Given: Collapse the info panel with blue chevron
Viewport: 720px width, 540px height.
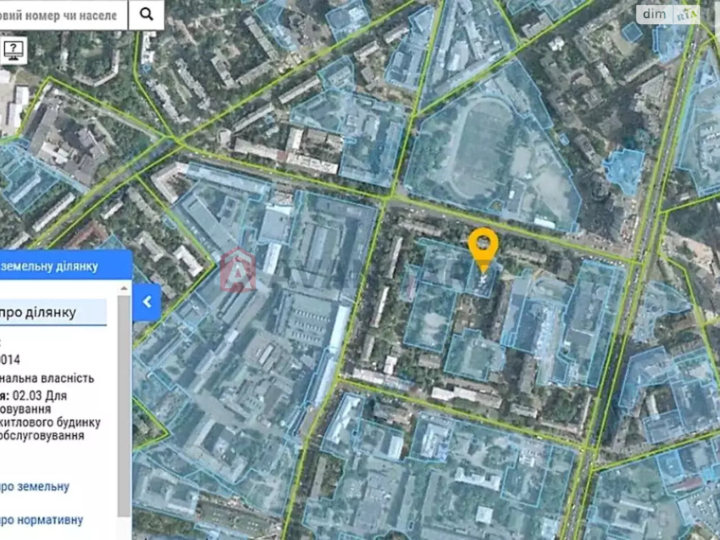Looking at the screenshot, I should (x=147, y=302).
